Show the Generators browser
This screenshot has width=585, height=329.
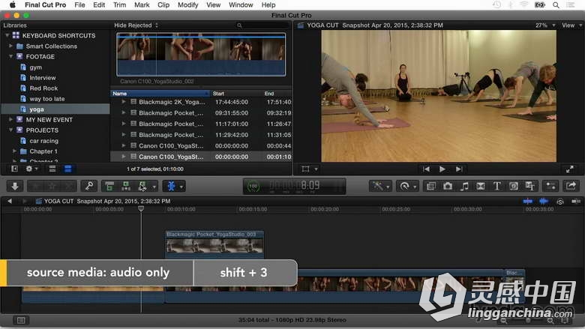tap(514, 186)
